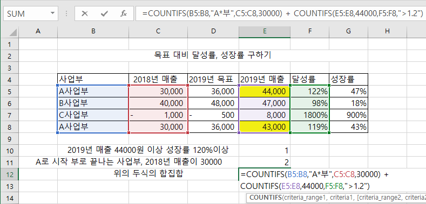
Task: Click the title cell '목표 대비 달성률, 성장률 구하기'
Action: click(x=212, y=56)
